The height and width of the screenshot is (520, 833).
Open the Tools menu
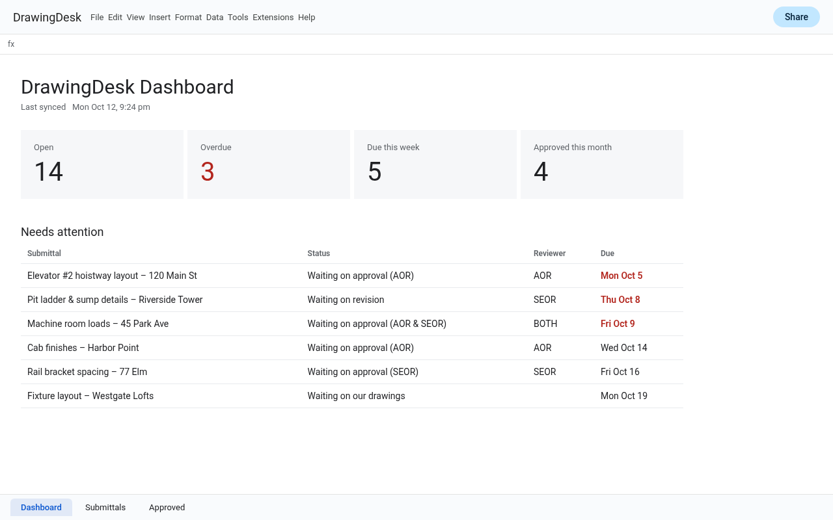[238, 18]
